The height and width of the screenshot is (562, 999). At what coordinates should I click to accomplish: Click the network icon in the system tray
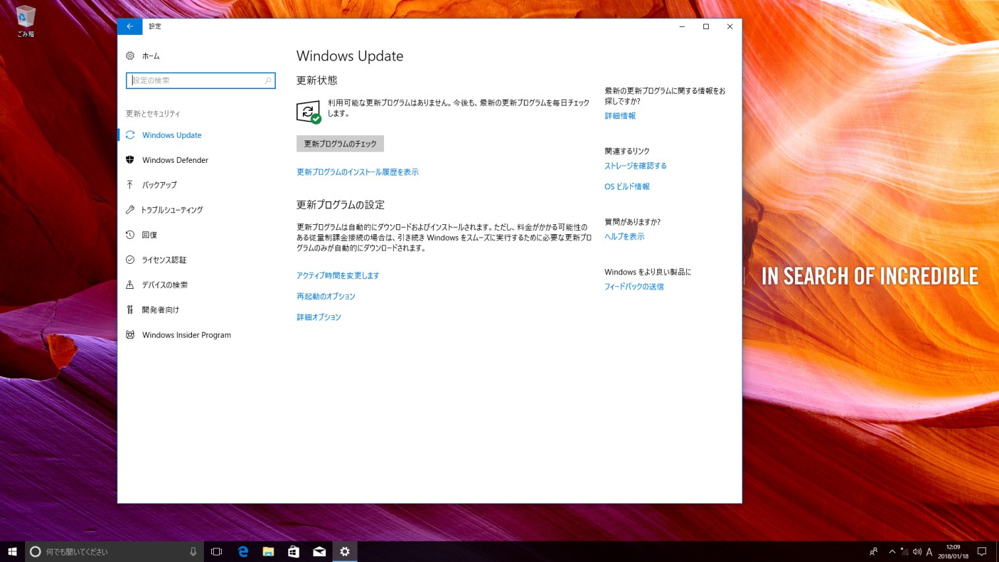905,551
